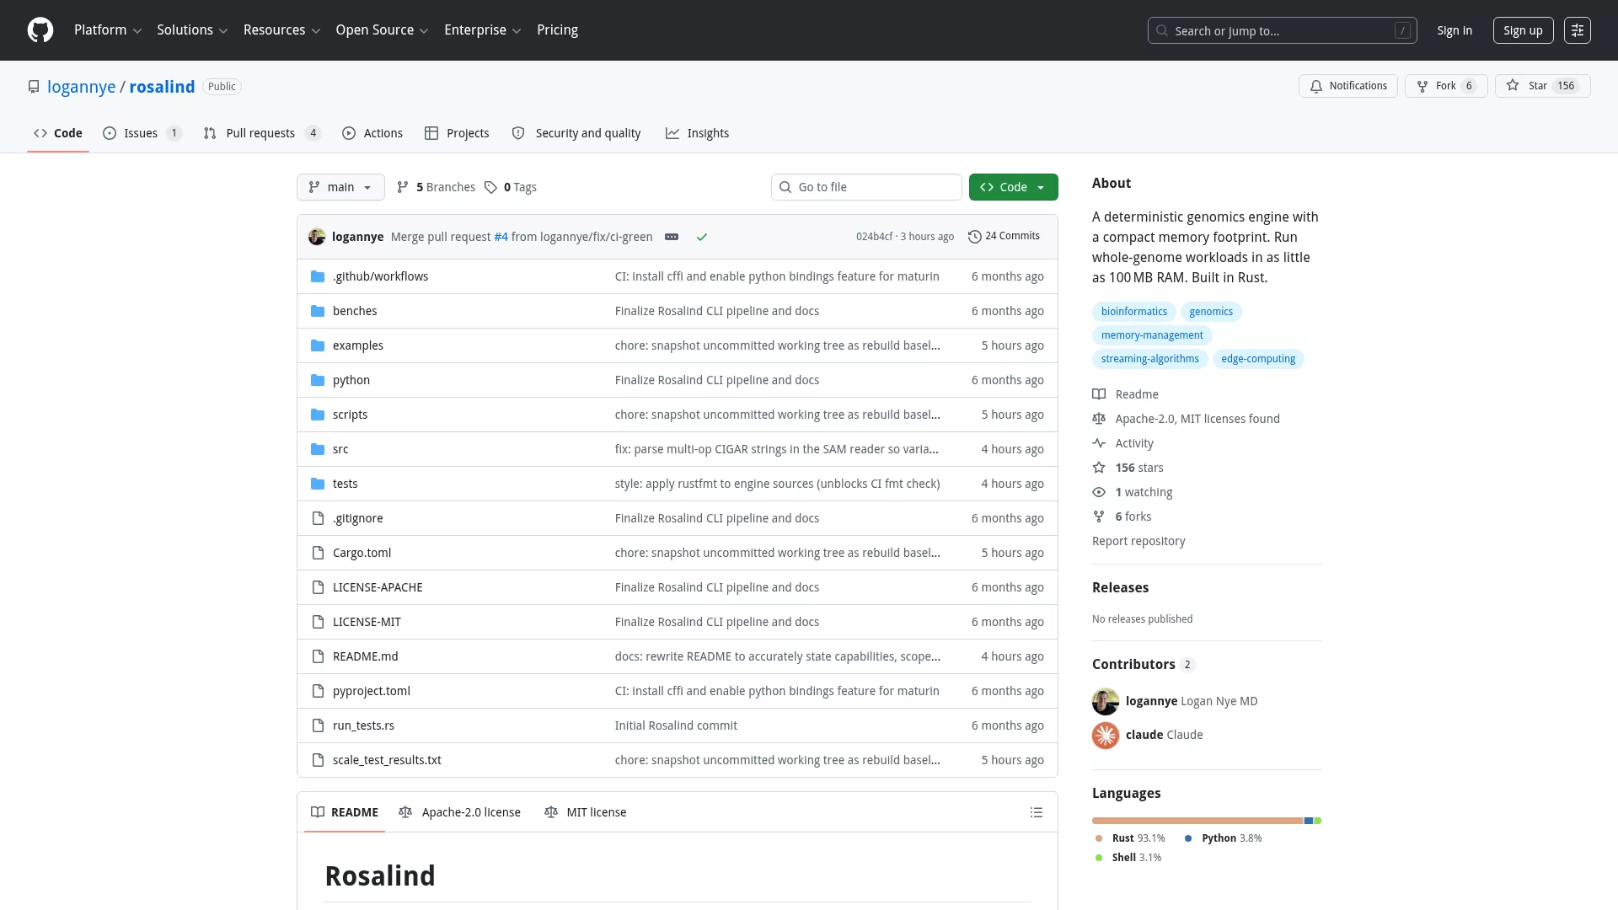Open the run_tests.rs file
The height and width of the screenshot is (910, 1618).
point(363,725)
